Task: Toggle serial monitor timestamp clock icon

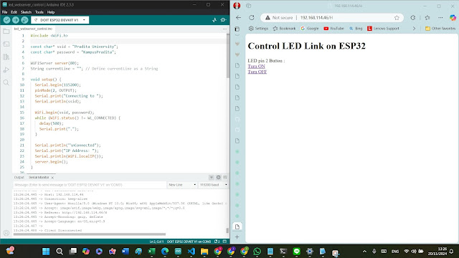Action: (x=218, y=177)
